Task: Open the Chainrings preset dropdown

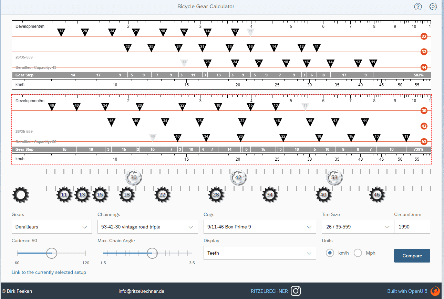Action: tap(147, 227)
